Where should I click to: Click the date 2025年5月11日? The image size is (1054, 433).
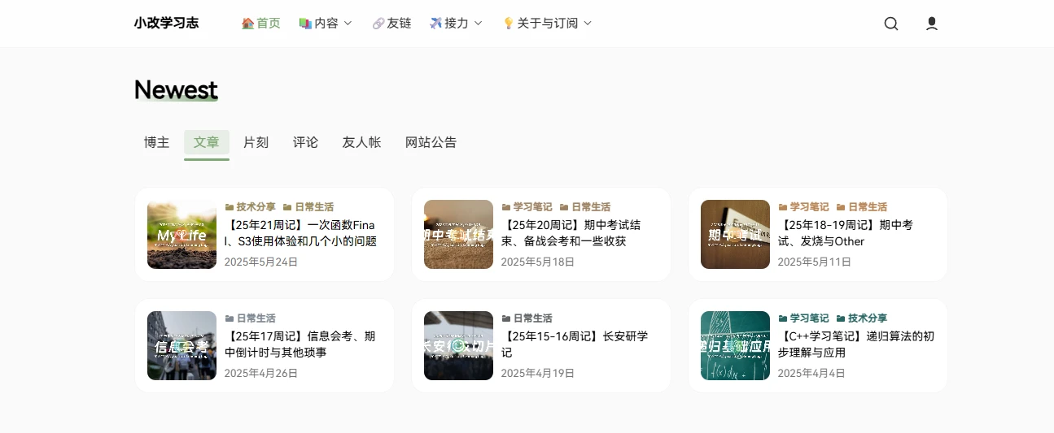(815, 262)
